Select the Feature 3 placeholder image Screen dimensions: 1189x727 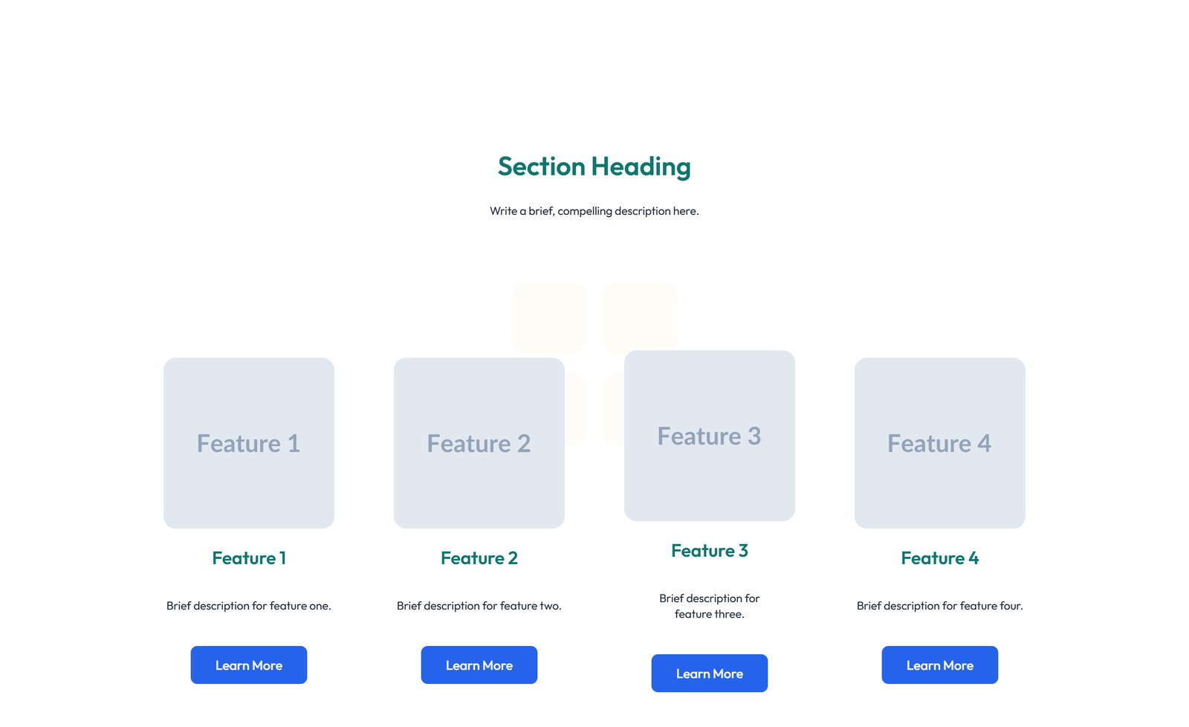click(x=709, y=436)
